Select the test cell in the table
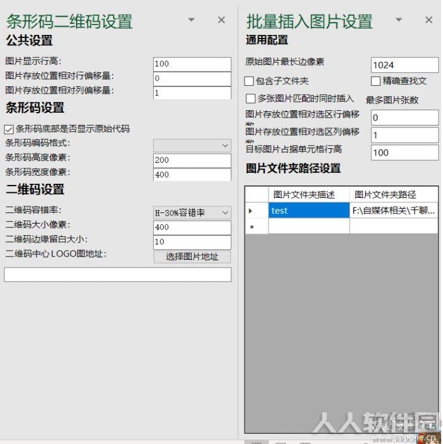The width and height of the screenshot is (443, 444). point(309,211)
